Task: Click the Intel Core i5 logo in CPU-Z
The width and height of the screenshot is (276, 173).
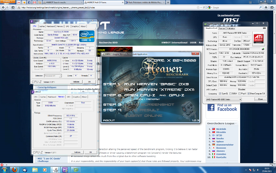Action: coord(87,36)
